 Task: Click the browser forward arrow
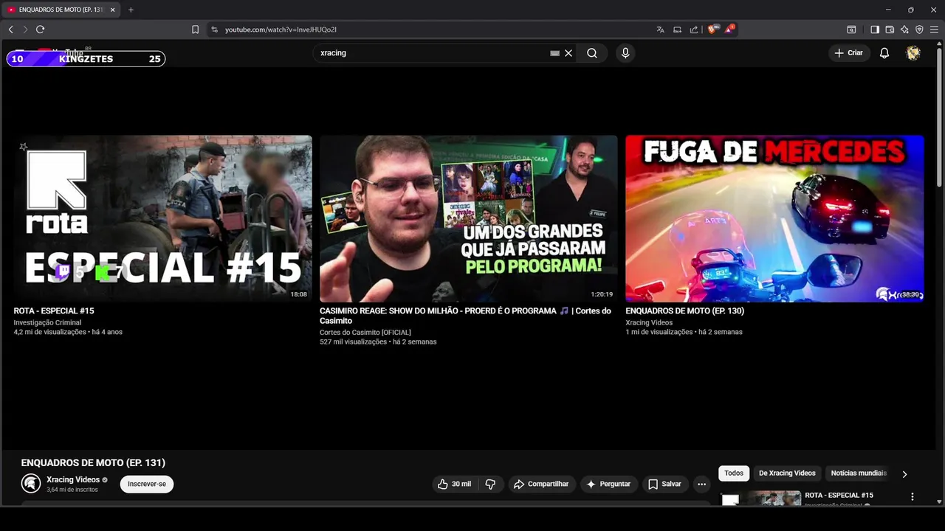(x=25, y=29)
